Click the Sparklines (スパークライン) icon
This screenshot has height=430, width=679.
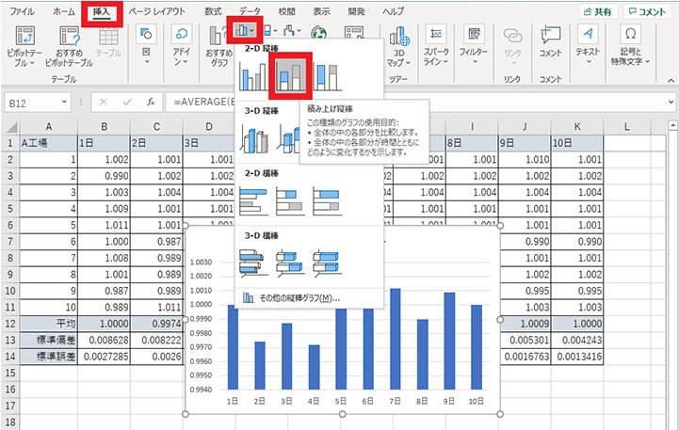pos(436,34)
